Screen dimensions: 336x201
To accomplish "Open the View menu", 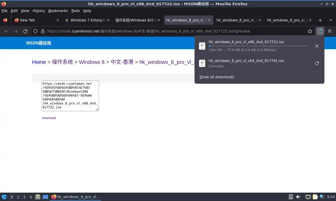I will click(25, 11).
